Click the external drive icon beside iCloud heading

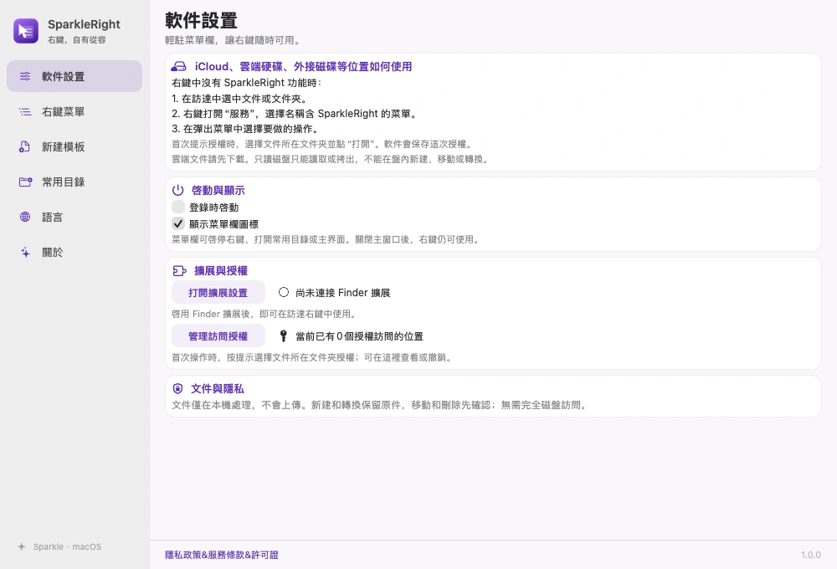(178, 66)
